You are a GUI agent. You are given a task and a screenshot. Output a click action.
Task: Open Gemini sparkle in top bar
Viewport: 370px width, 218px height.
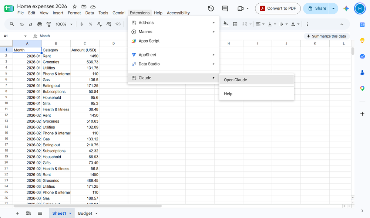346,8
